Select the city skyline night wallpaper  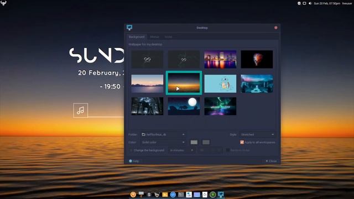(220, 59)
